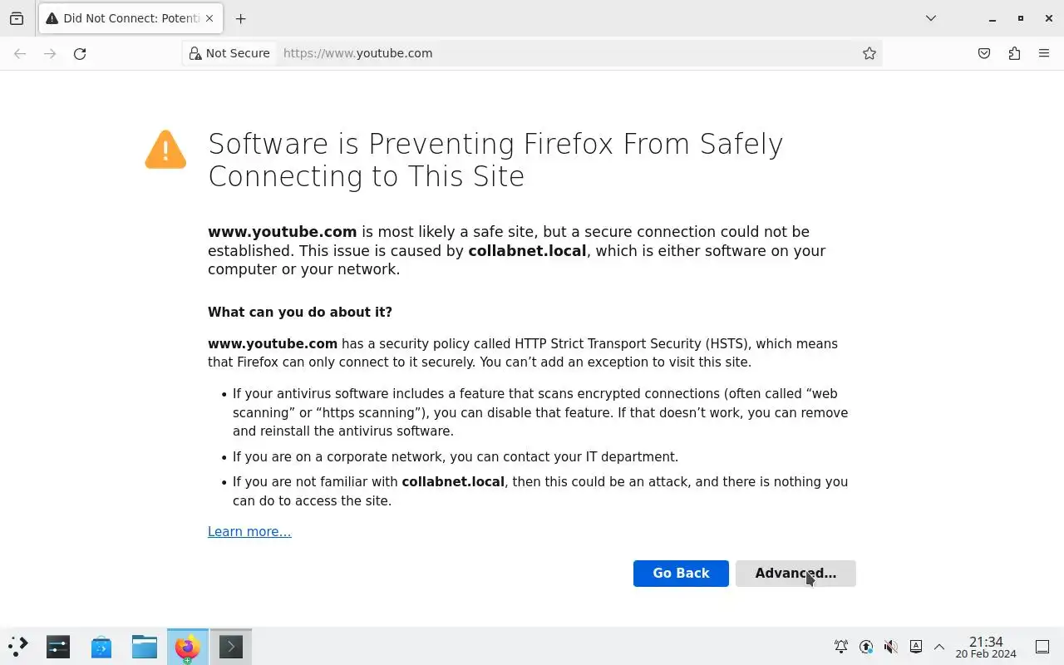This screenshot has height=665, width=1064.
Task: Select the Did Not Connect tab
Action: (x=125, y=18)
